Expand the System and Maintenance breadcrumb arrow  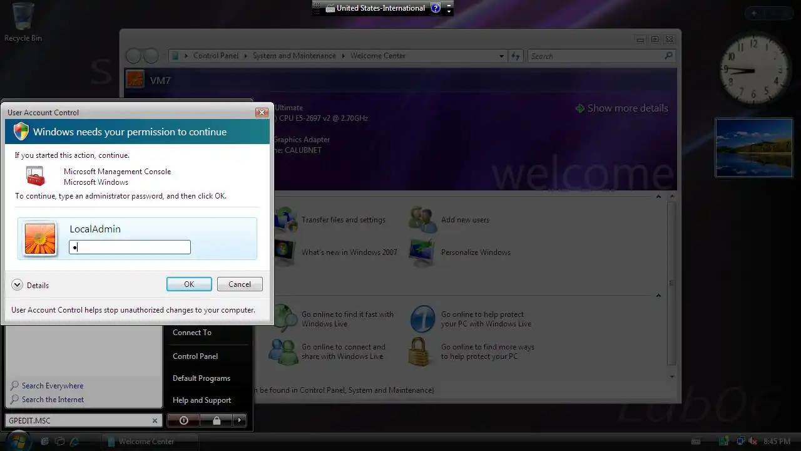coord(343,56)
